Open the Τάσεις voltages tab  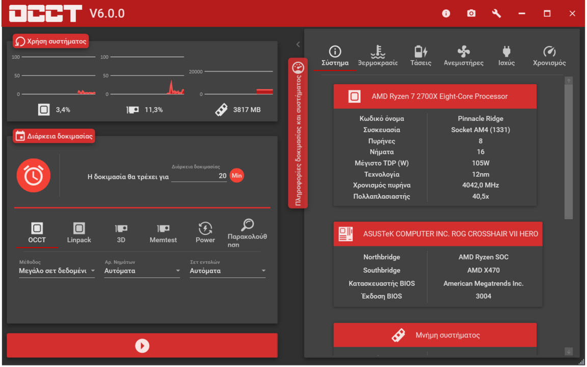pos(421,57)
